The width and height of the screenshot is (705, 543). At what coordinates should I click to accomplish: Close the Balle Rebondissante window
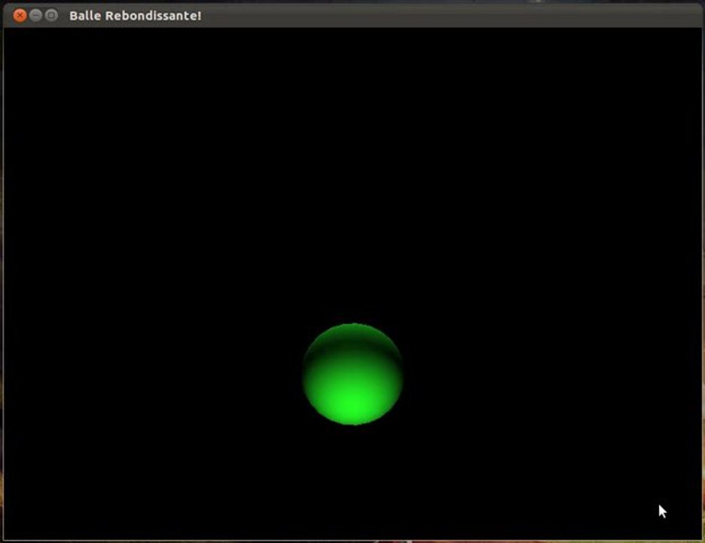pos(20,16)
